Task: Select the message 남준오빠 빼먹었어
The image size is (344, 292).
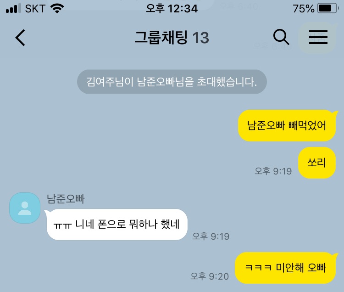Action: click(x=287, y=125)
